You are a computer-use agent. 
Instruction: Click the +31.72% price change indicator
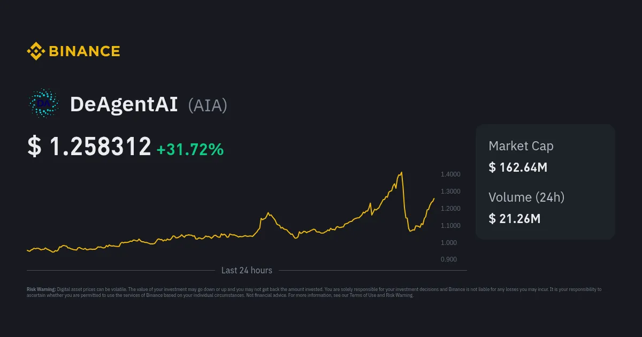pos(190,149)
